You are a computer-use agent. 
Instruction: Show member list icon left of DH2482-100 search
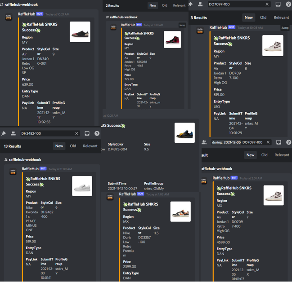pyautogui.click(x=13, y=133)
